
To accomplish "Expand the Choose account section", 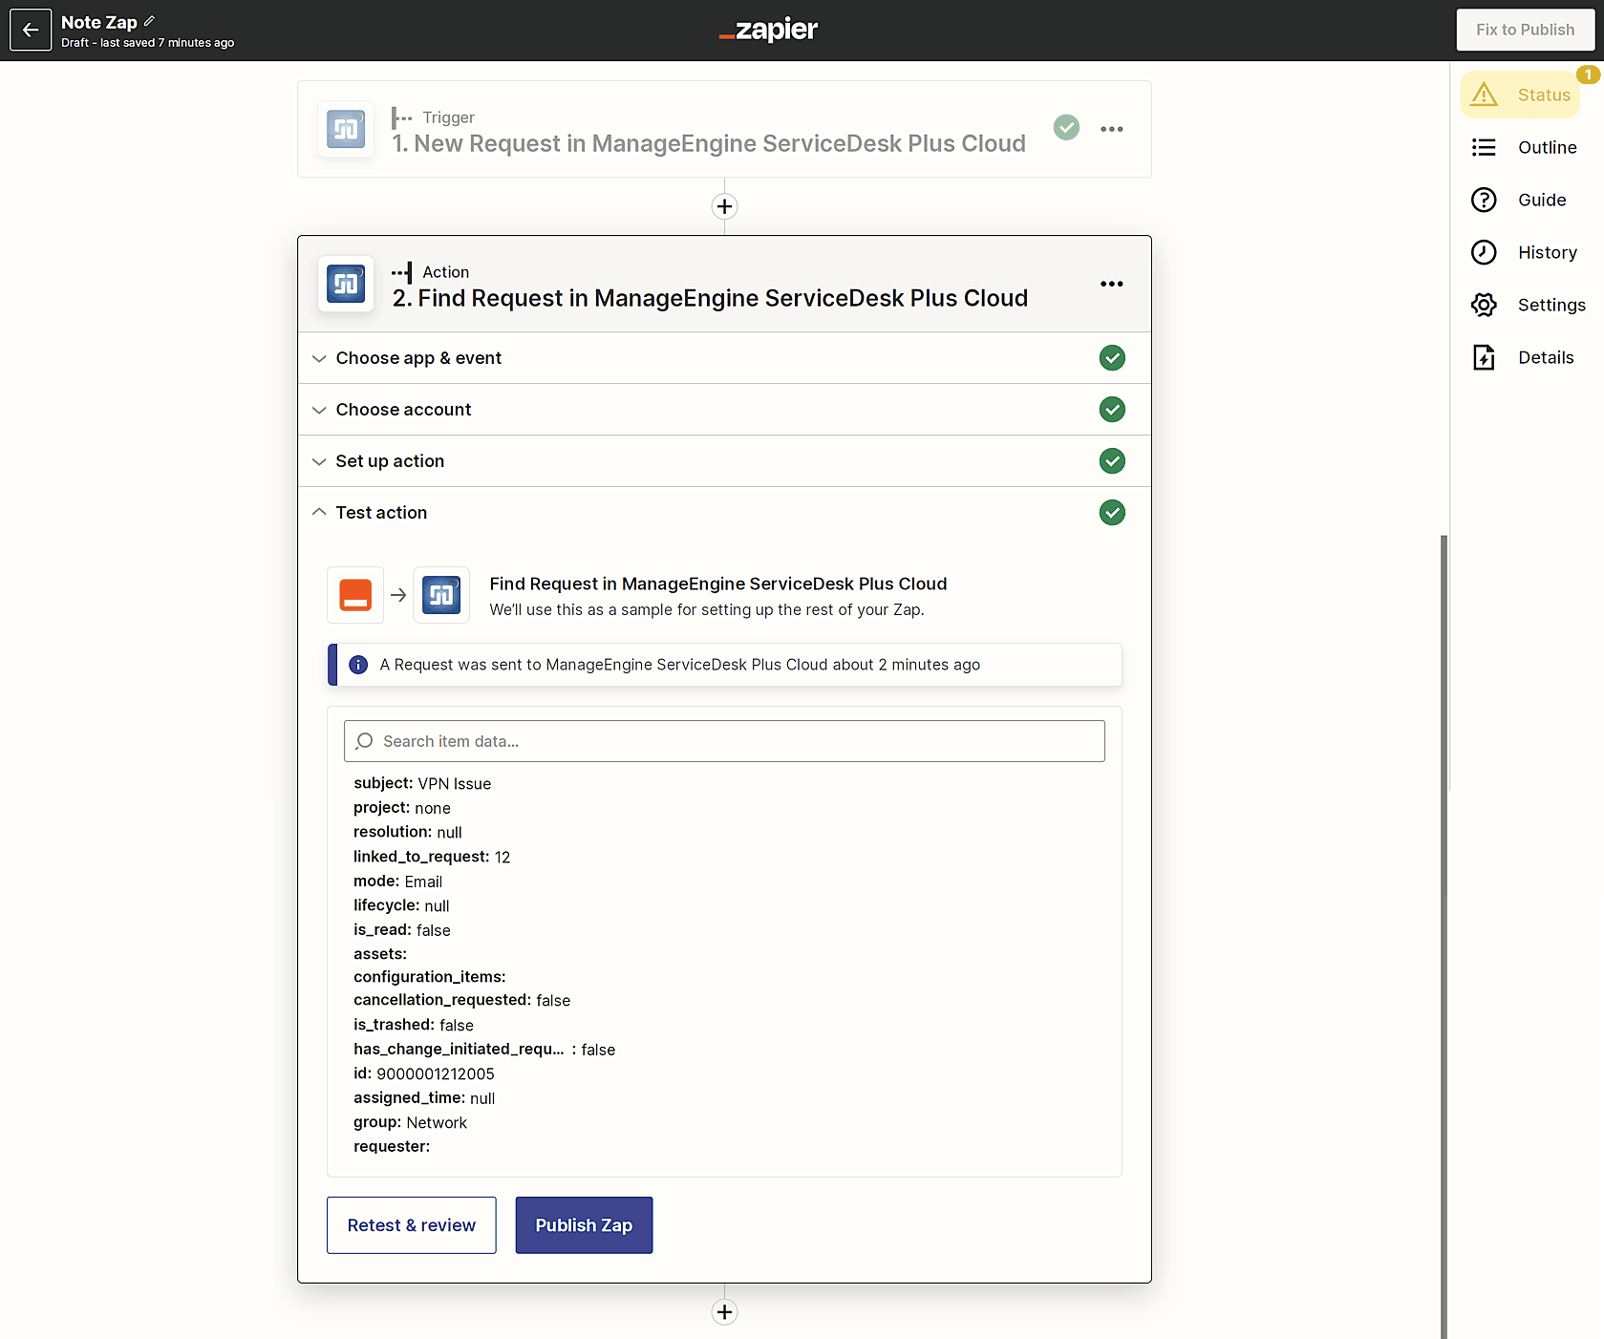I will [x=403, y=410].
